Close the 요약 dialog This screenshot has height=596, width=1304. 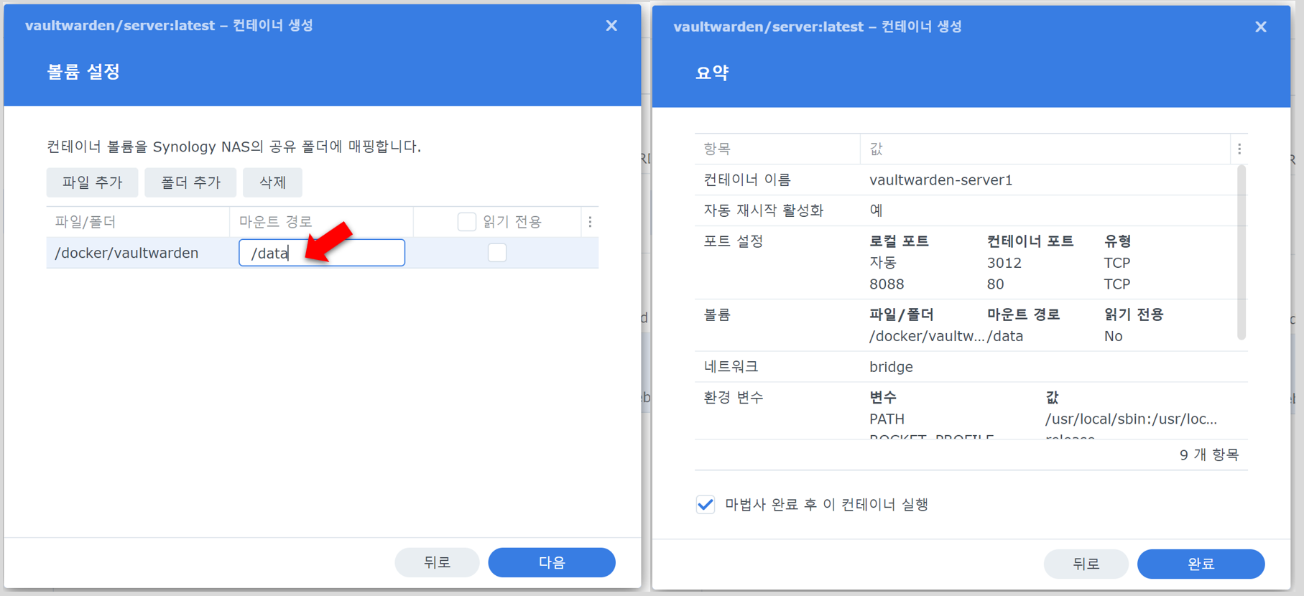pos(1261,27)
